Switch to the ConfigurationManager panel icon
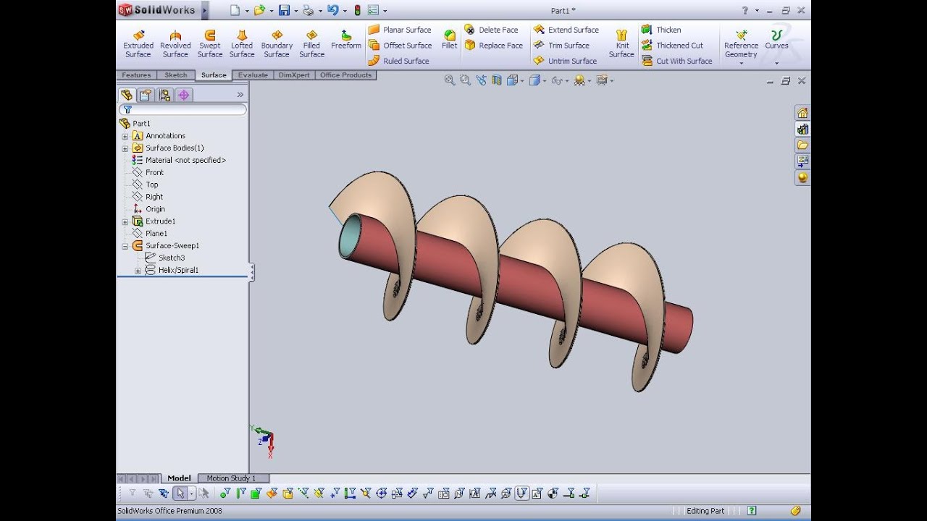The width and height of the screenshot is (927, 521). click(x=165, y=95)
